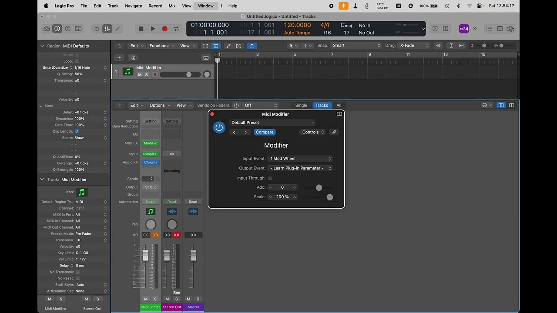Open the Navigate menu

tap(134, 6)
